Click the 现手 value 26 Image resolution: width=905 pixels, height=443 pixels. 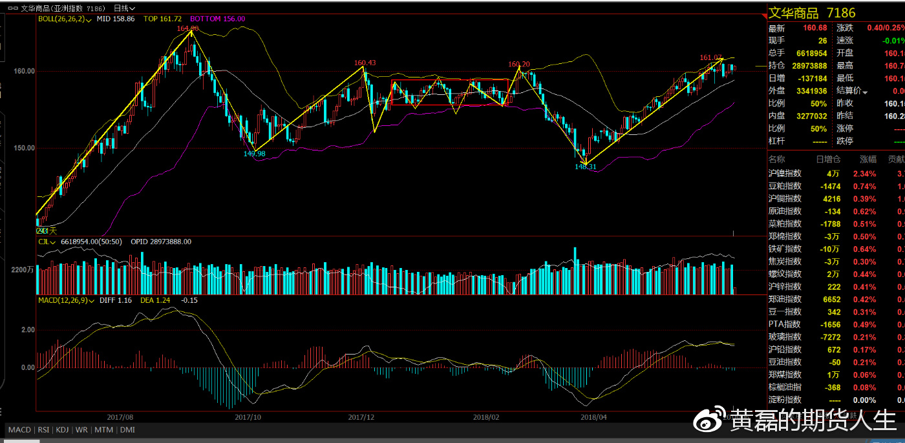(822, 41)
